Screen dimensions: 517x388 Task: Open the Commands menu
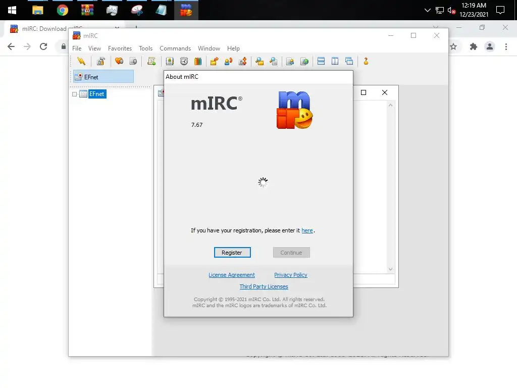click(175, 48)
